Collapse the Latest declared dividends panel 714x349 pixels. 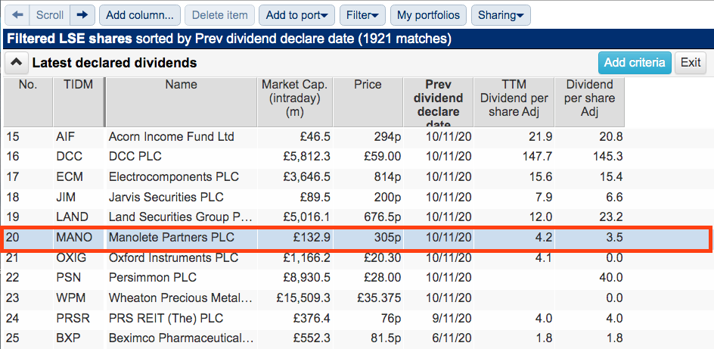pyautogui.click(x=16, y=62)
